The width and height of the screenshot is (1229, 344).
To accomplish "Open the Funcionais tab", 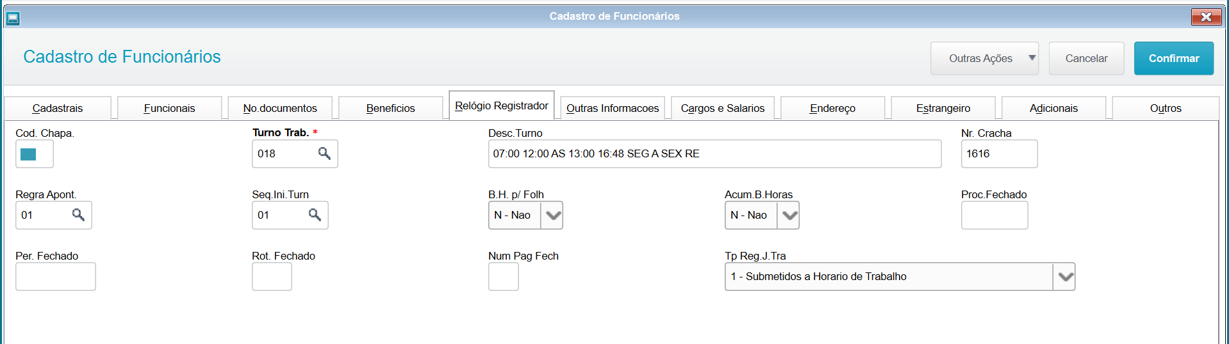I will point(169,108).
